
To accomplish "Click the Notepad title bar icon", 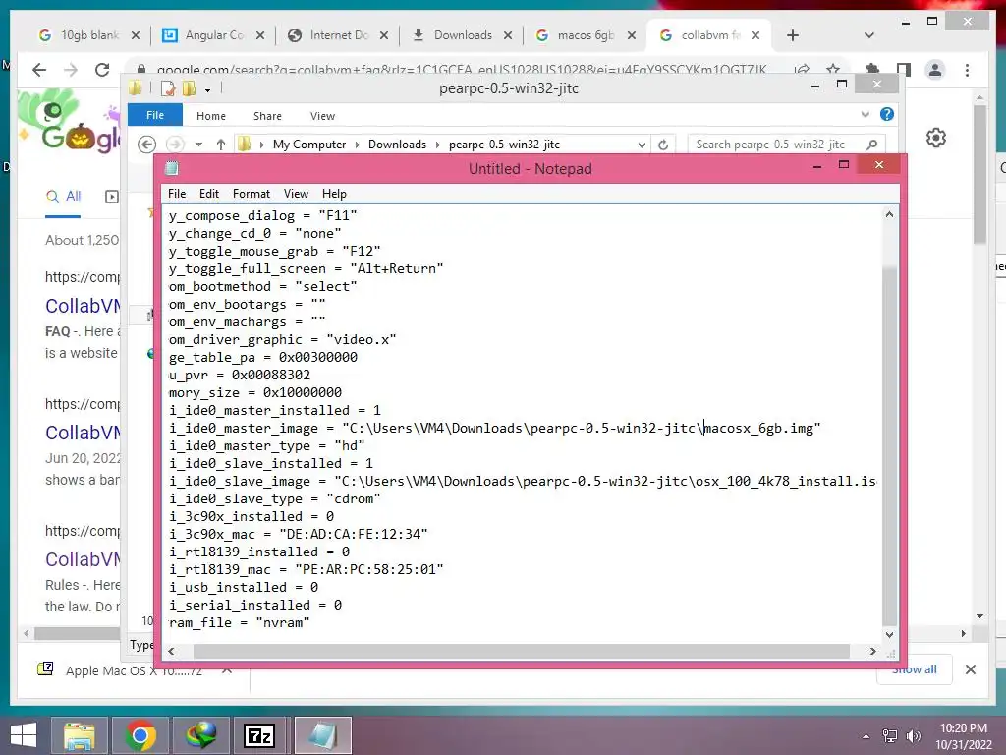I will 171,169.
